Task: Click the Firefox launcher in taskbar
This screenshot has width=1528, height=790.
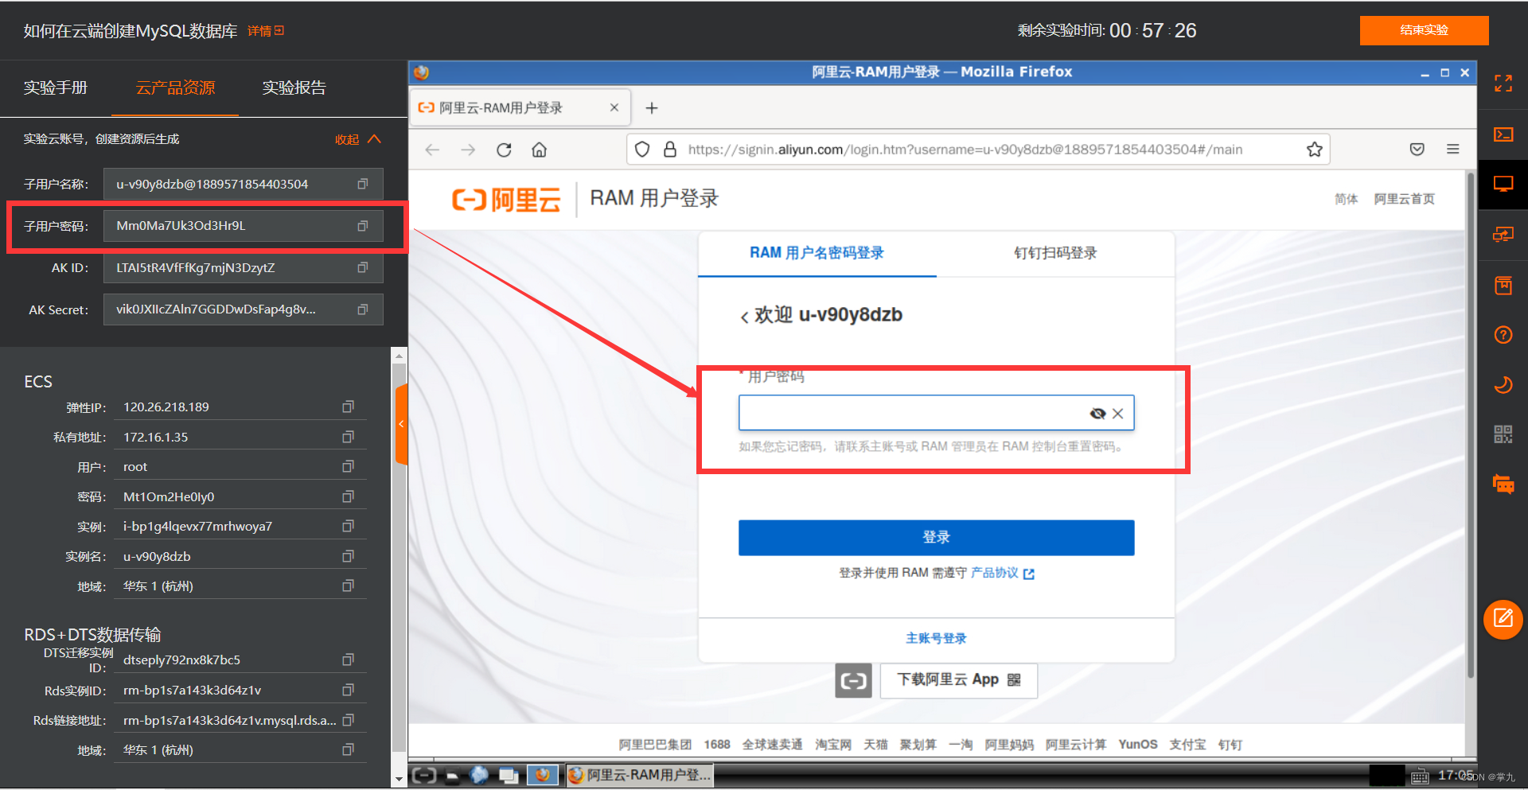Action: click(542, 774)
